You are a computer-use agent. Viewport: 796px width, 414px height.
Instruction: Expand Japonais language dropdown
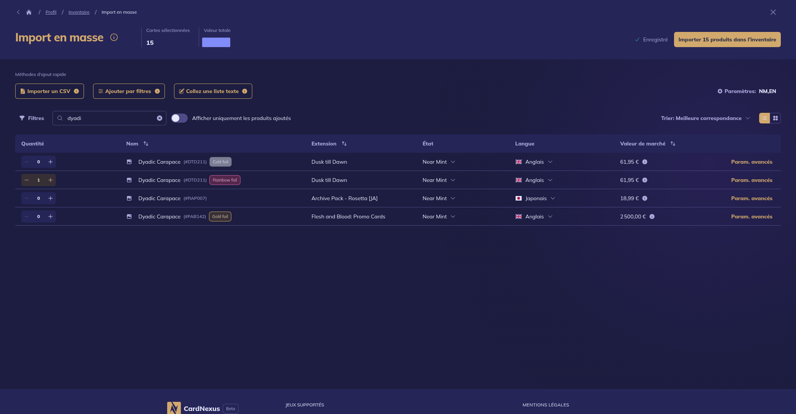(553, 198)
